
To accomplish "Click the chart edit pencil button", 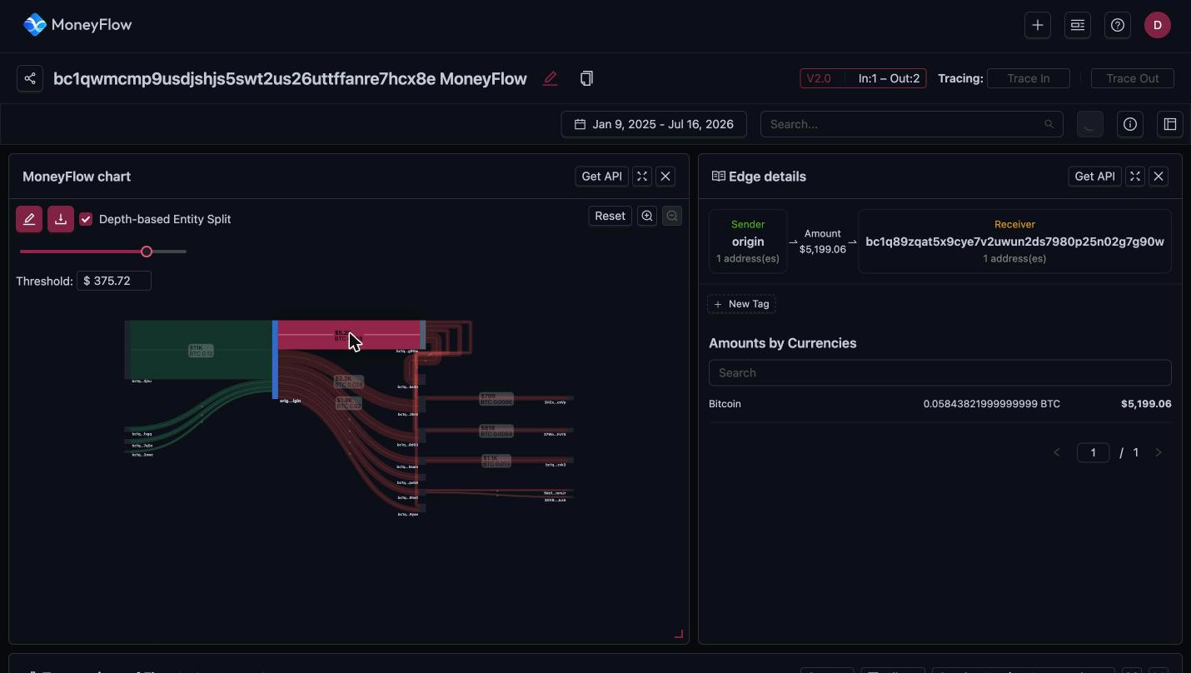I will [29, 219].
